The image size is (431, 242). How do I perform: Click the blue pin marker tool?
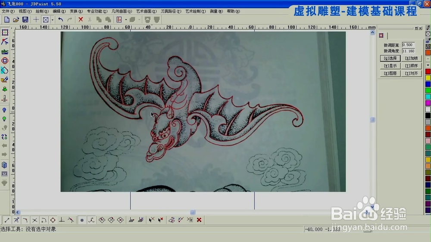[4, 110]
